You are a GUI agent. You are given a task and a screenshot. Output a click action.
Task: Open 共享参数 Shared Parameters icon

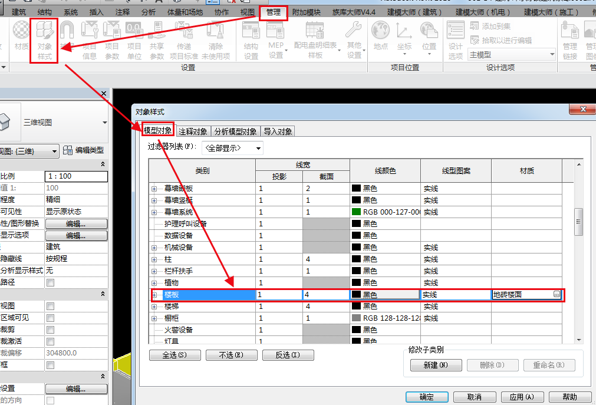coord(157,41)
